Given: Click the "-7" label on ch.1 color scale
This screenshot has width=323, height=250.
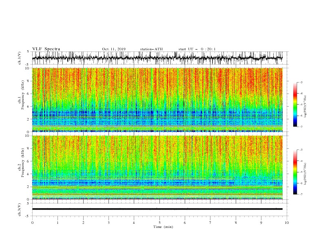Looking at the screenshot, I should 301,127.
